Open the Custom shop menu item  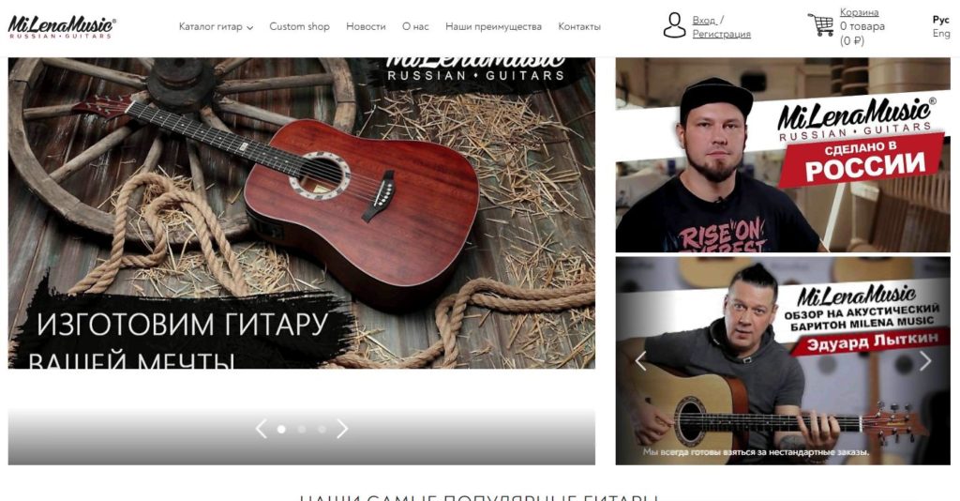pos(299,26)
